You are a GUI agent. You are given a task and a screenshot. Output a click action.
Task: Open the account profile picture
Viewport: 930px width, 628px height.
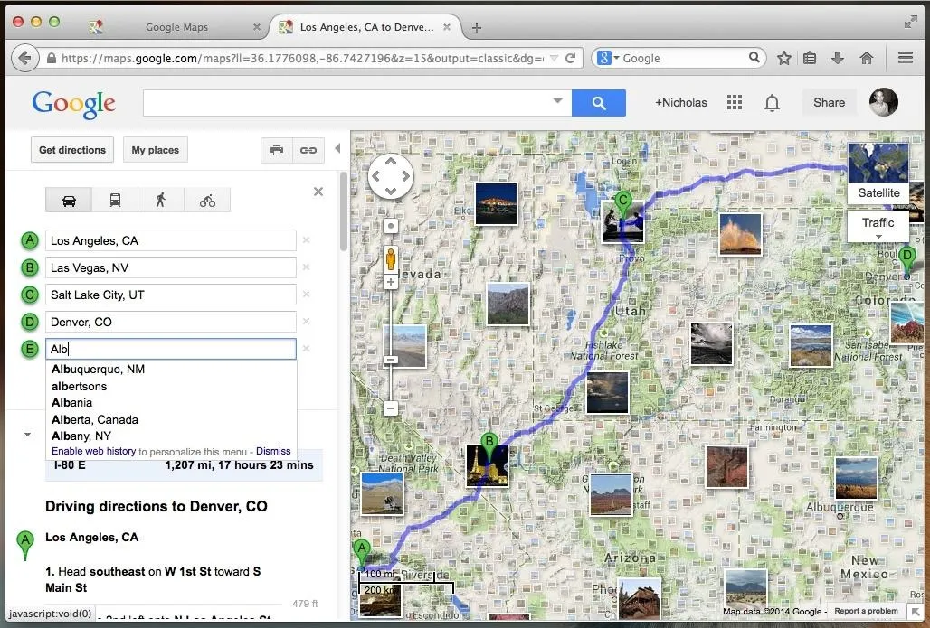(884, 102)
